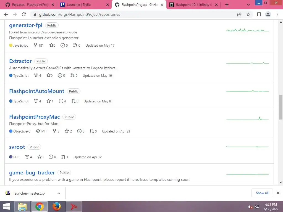The width and height of the screenshot is (283, 212).
Task: Click the address bar URL
Action: (x=80, y=14)
